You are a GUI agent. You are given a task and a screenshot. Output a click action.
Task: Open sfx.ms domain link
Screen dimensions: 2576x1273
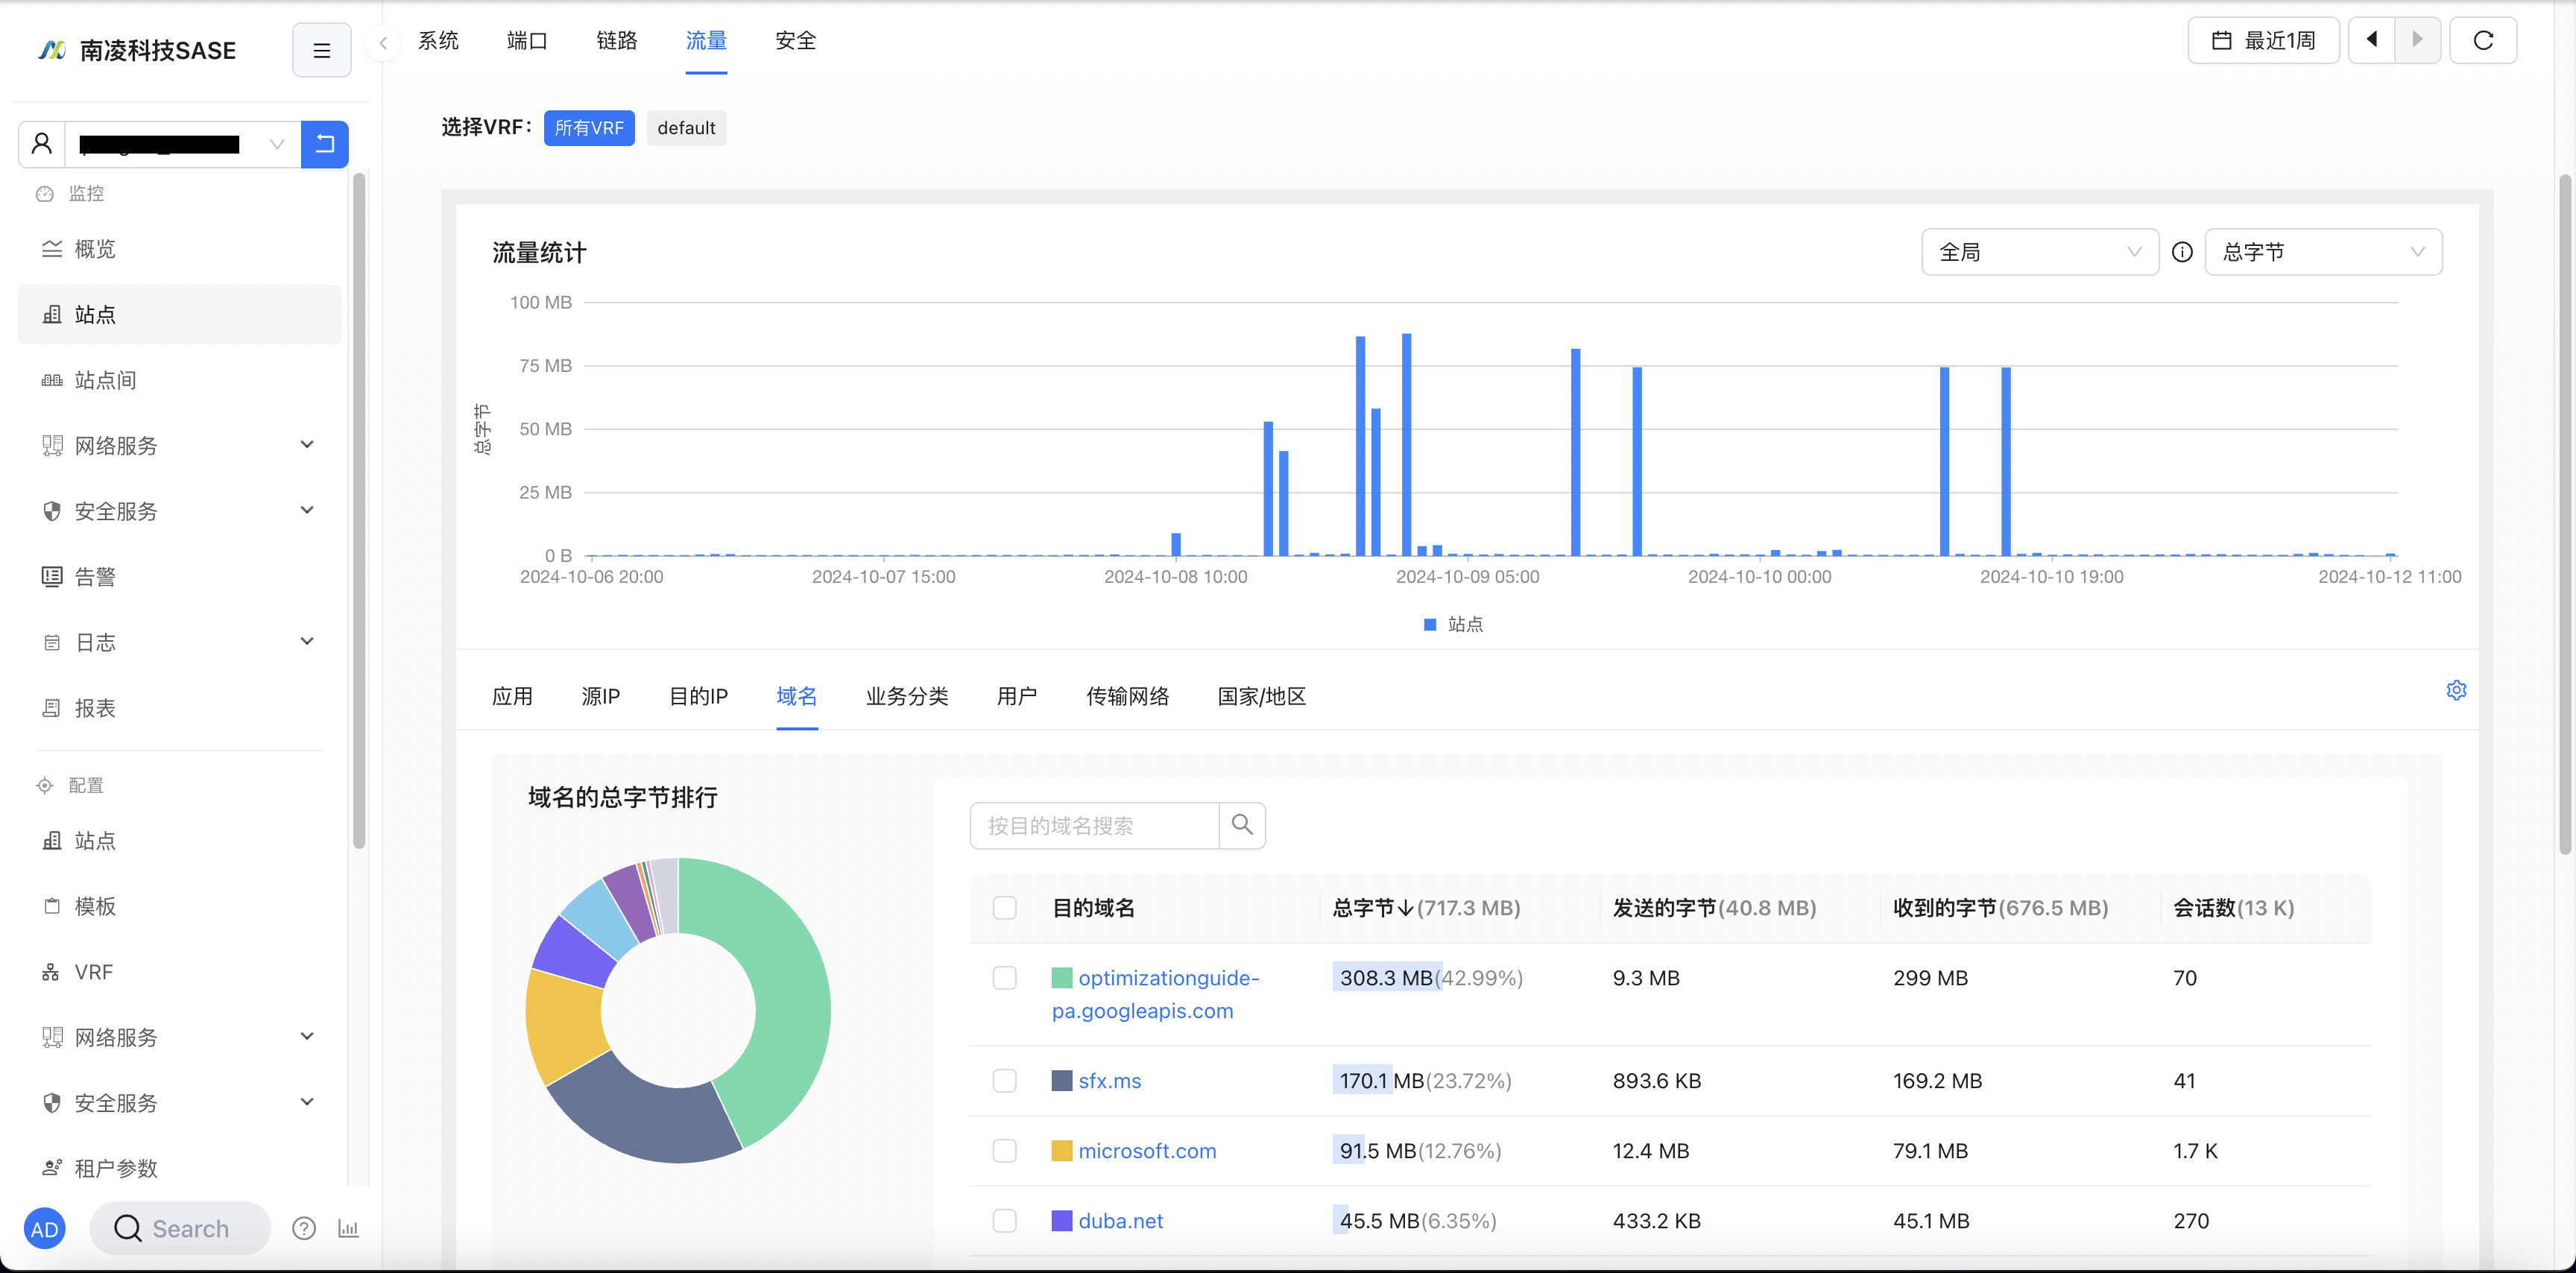(1110, 1081)
